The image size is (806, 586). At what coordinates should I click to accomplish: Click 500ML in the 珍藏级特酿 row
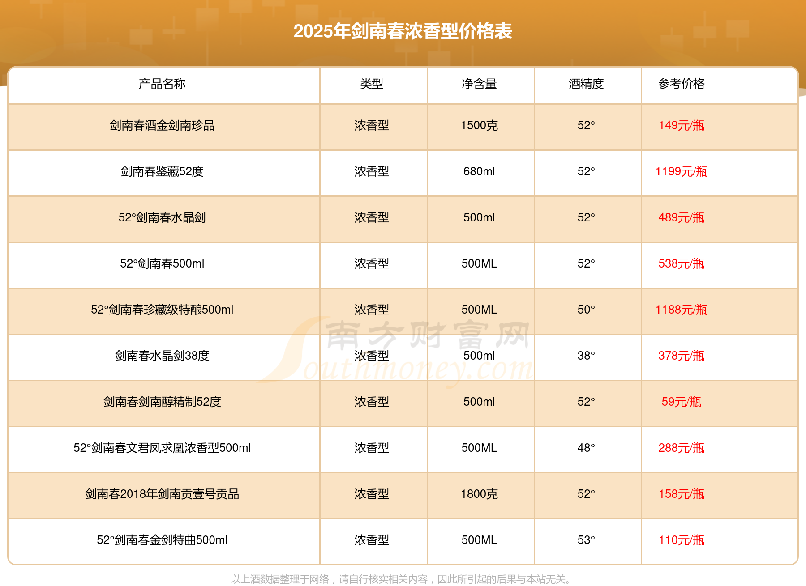coord(479,310)
